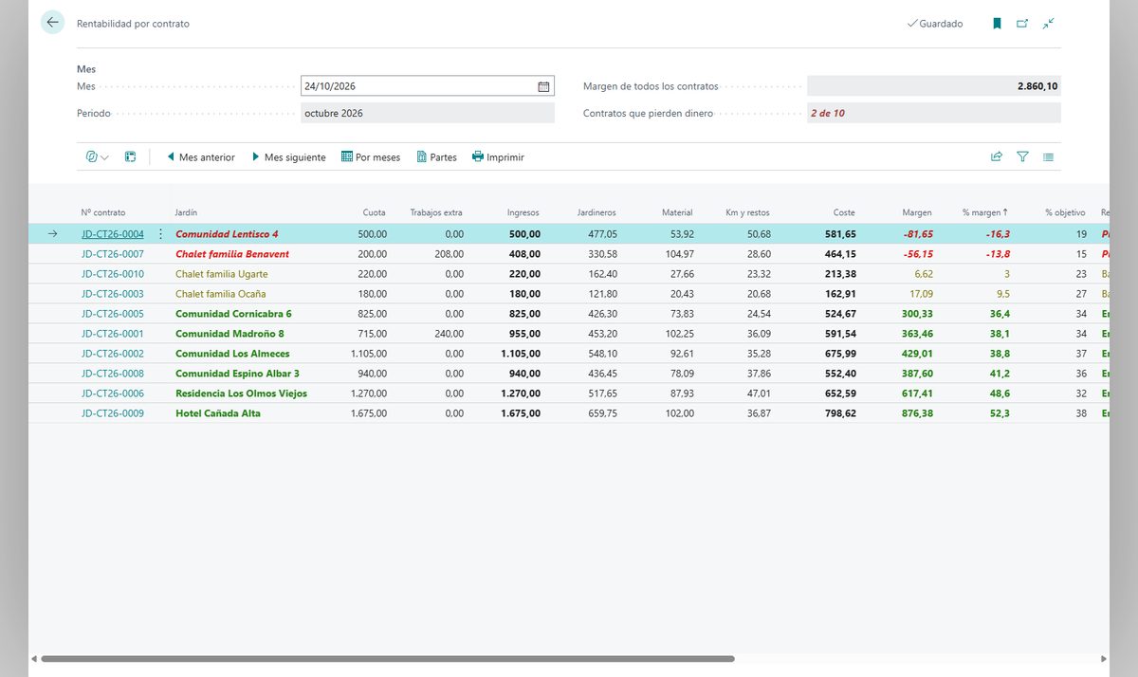Open the calendar picker for Mes date

coord(543,86)
